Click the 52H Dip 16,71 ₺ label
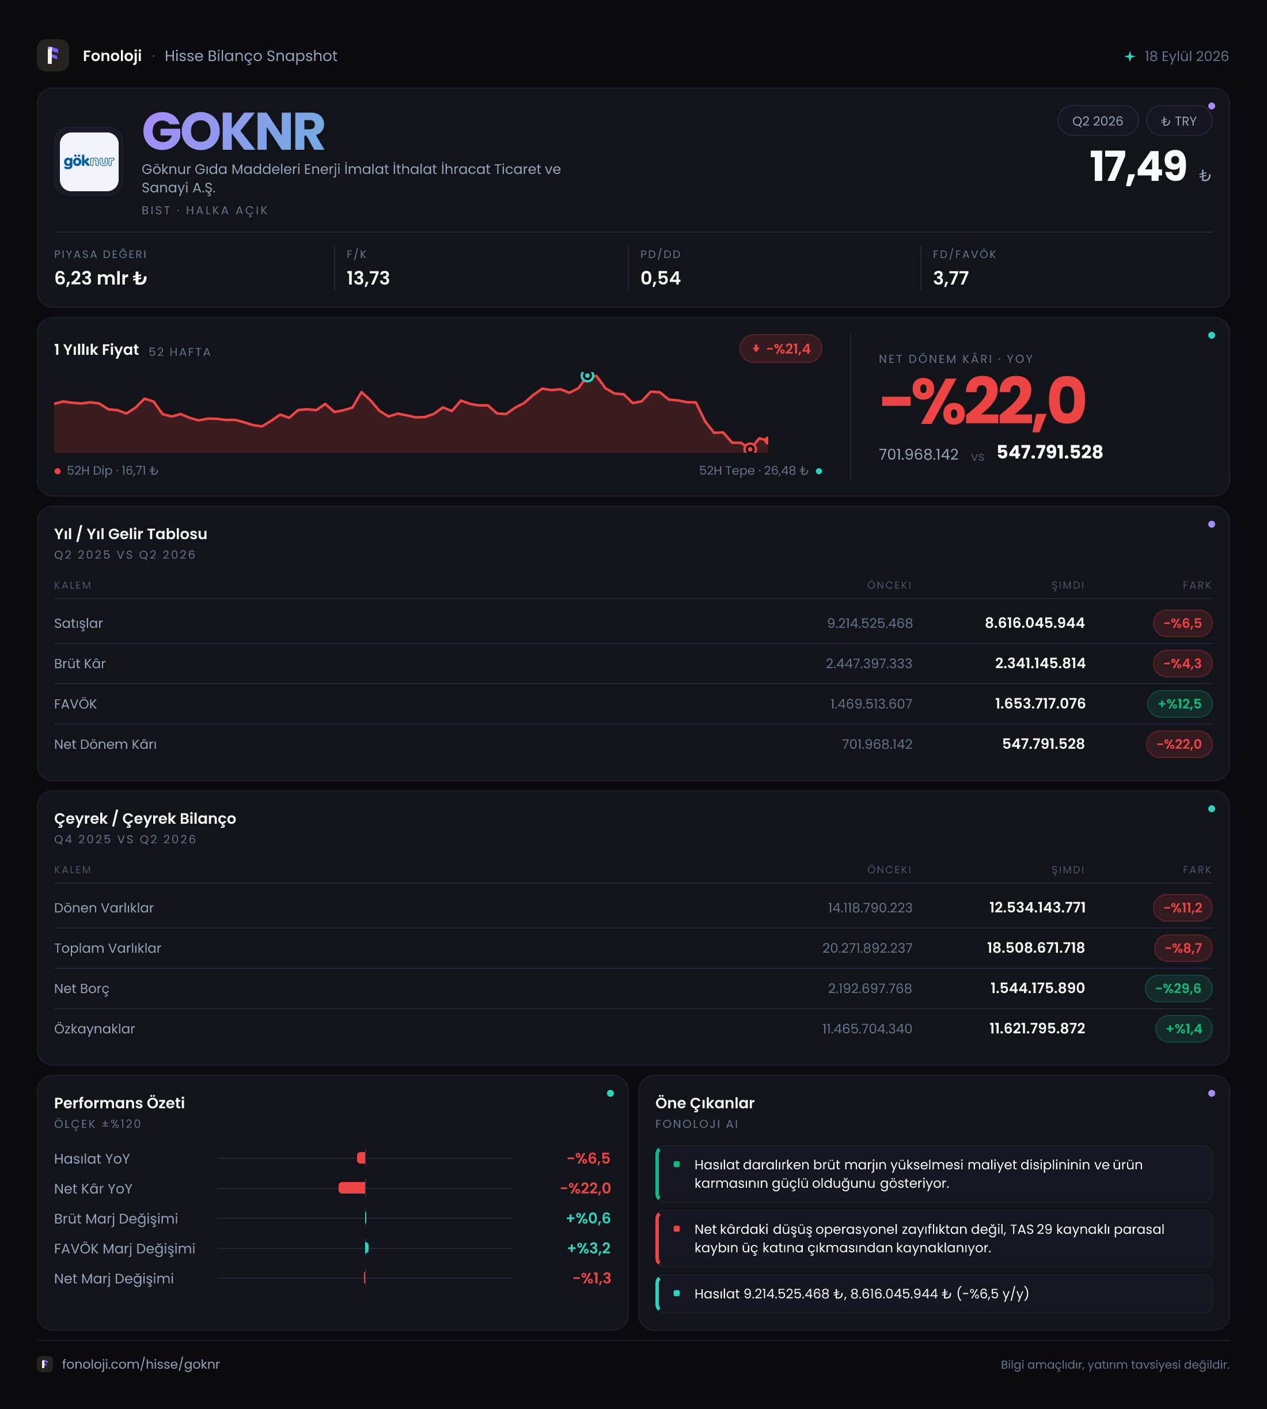 [107, 471]
